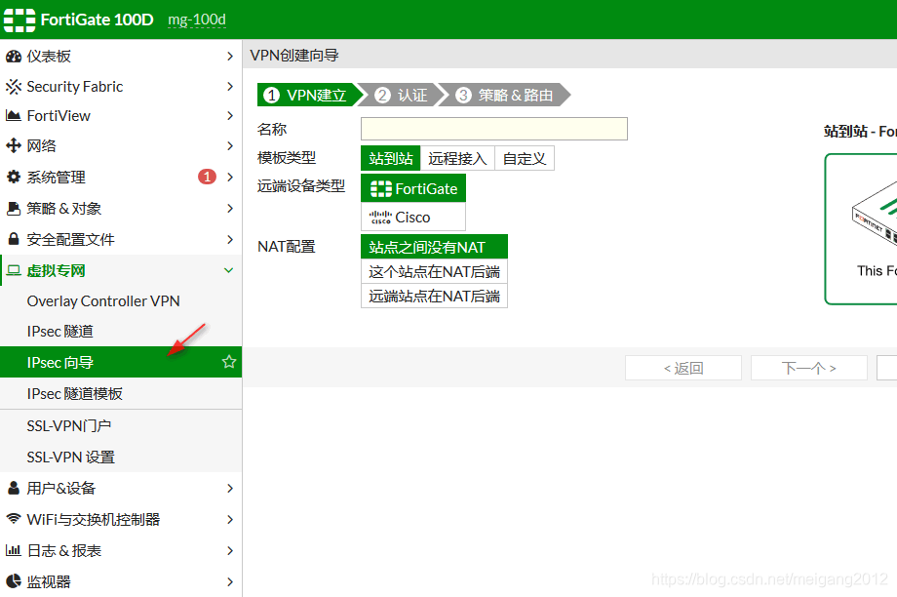
Task: Click the FortiGate logo icon in header
Action: point(19,20)
